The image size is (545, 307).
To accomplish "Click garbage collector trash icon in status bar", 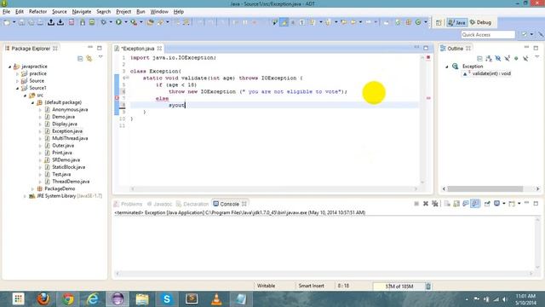I will [x=428, y=287].
